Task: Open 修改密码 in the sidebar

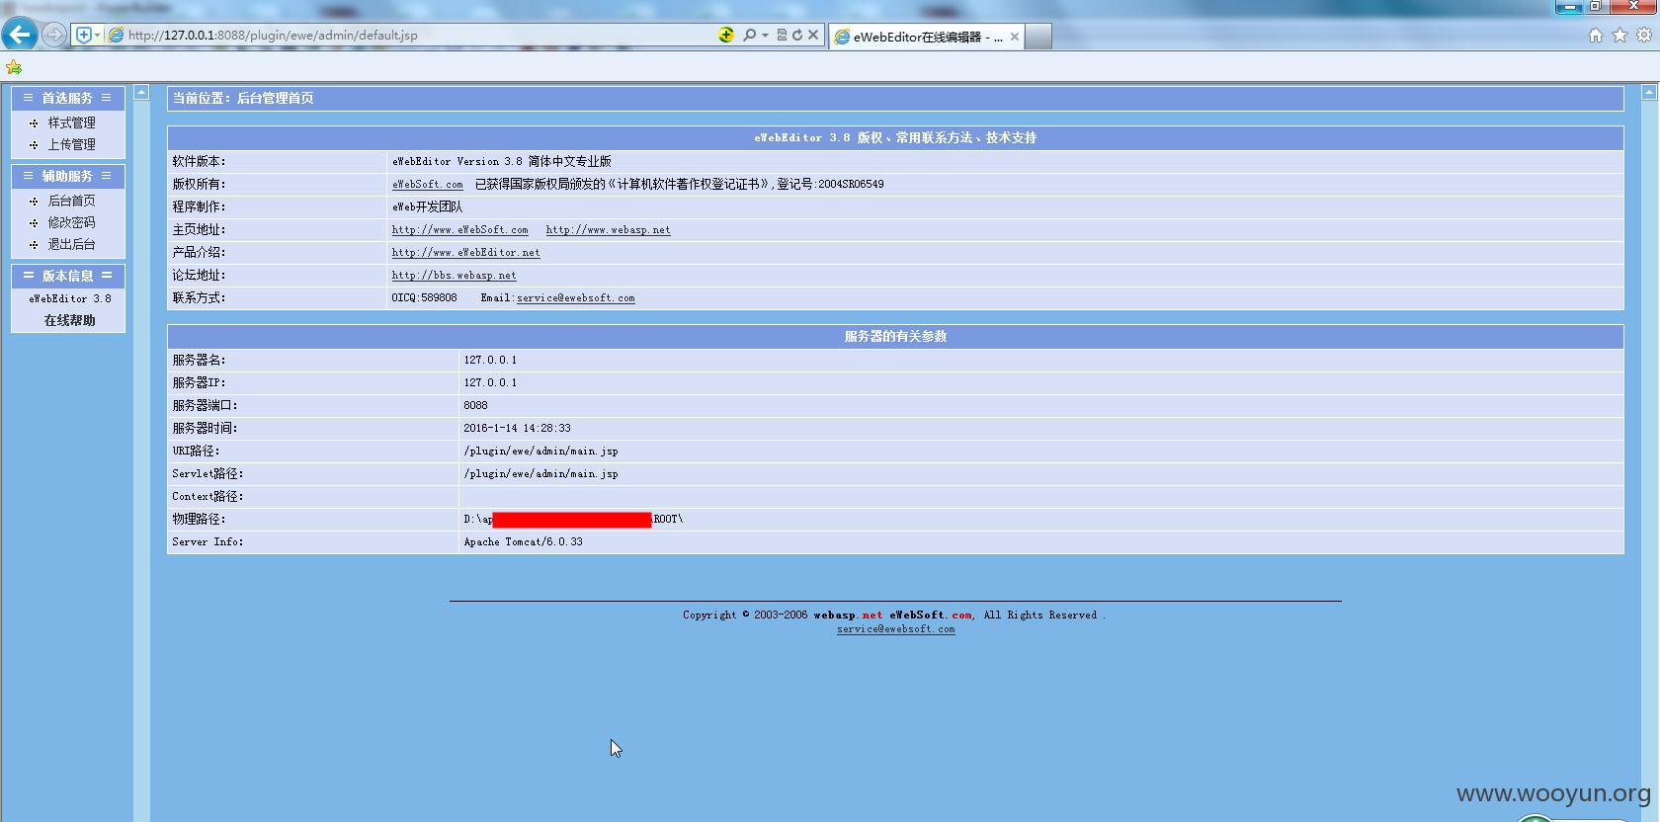Action: pyautogui.click(x=72, y=222)
